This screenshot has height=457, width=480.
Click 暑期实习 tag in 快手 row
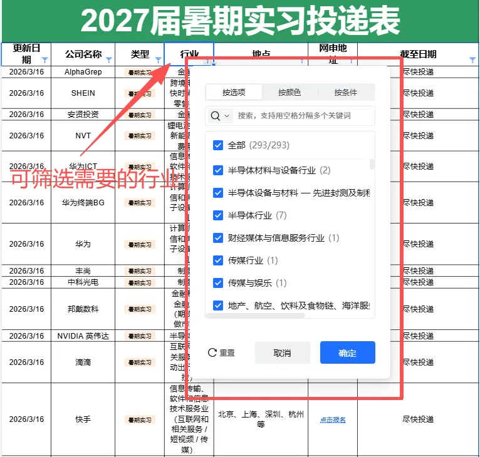(x=140, y=420)
